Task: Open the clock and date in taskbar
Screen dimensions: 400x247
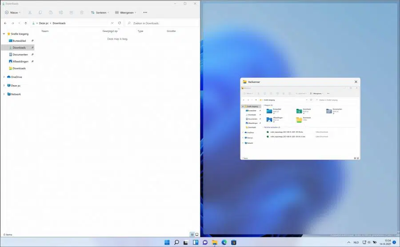Action: pos(385,242)
